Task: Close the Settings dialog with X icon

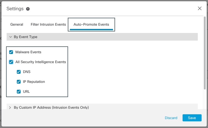Action: [x=200, y=8]
